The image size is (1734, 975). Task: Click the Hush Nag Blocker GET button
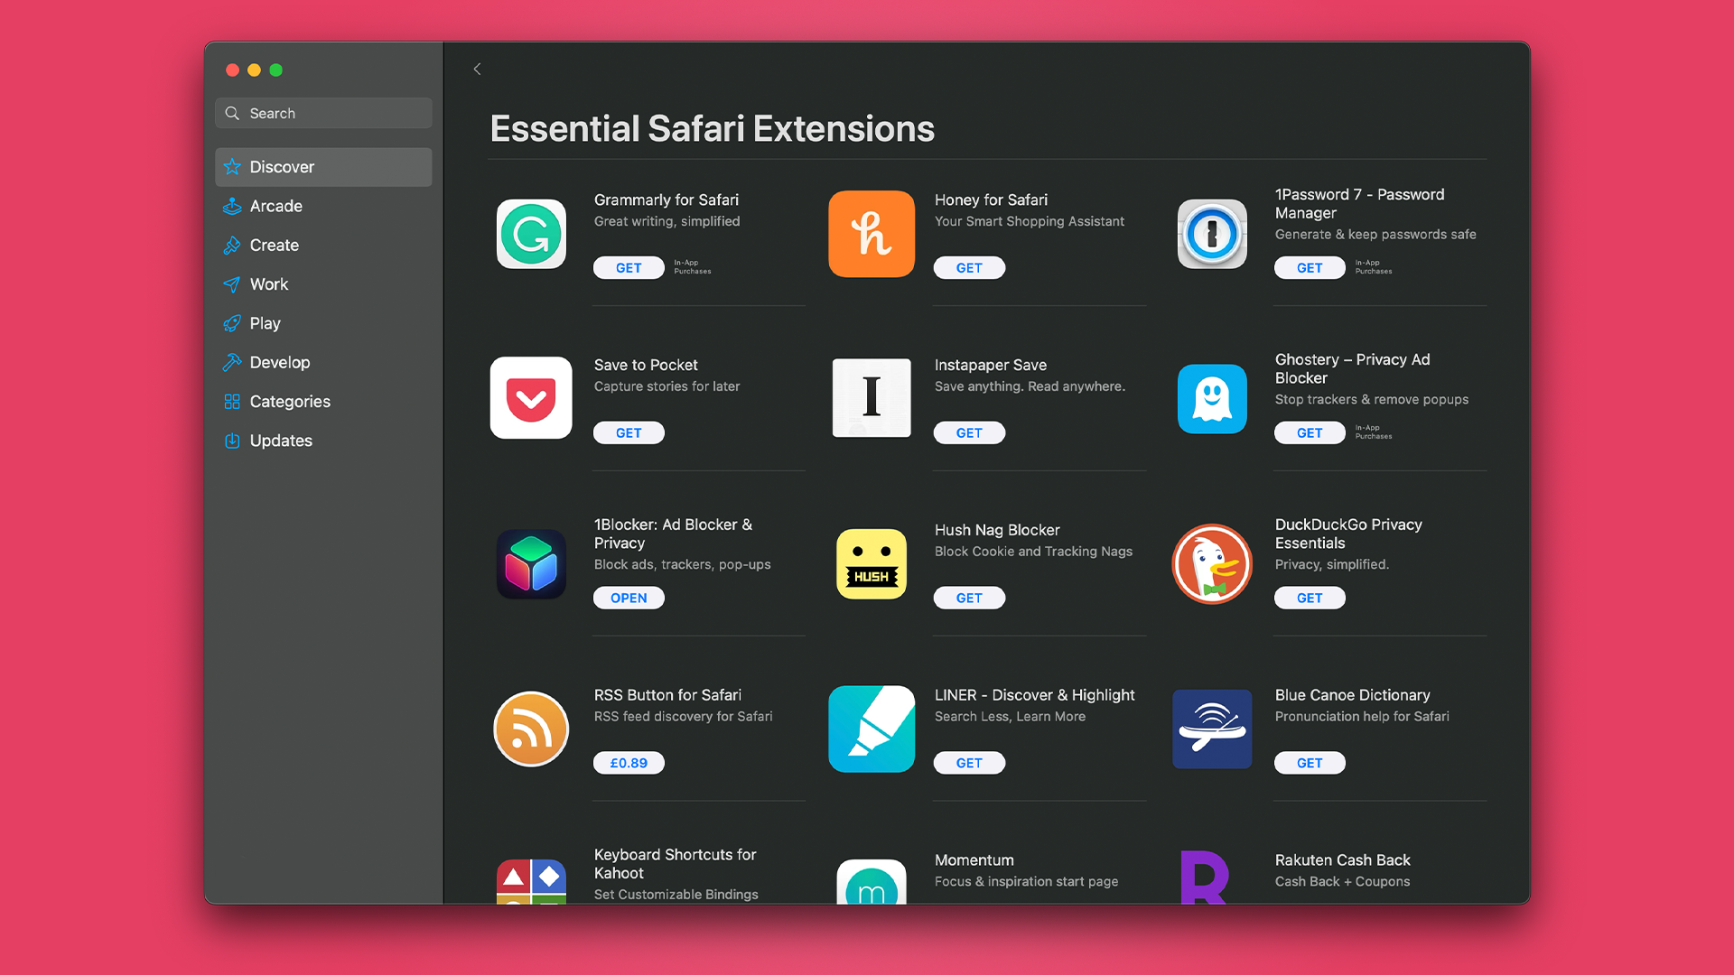pos(969,597)
